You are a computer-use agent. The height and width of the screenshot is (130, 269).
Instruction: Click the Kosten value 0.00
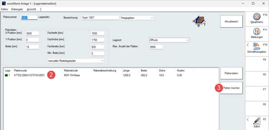click(x=179, y=75)
